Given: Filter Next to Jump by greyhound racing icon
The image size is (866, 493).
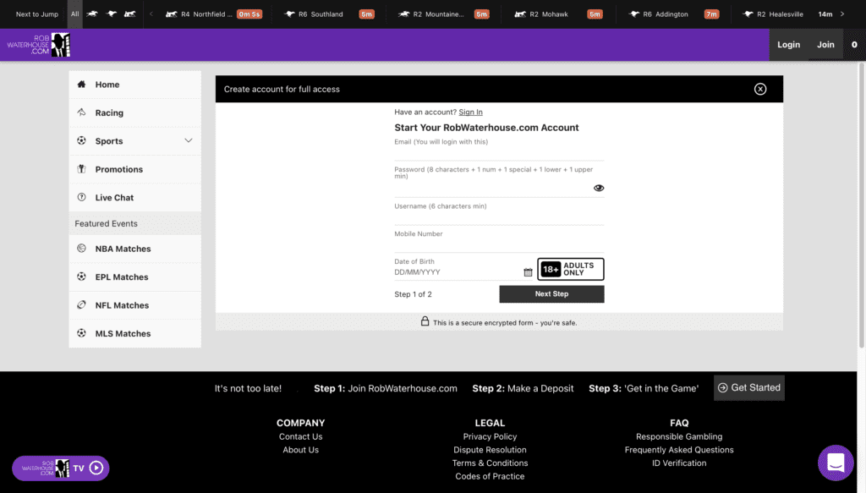Looking at the screenshot, I should 111,14.
